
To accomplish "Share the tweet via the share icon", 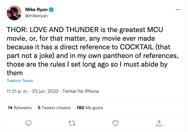I will [x=159, y=123].
